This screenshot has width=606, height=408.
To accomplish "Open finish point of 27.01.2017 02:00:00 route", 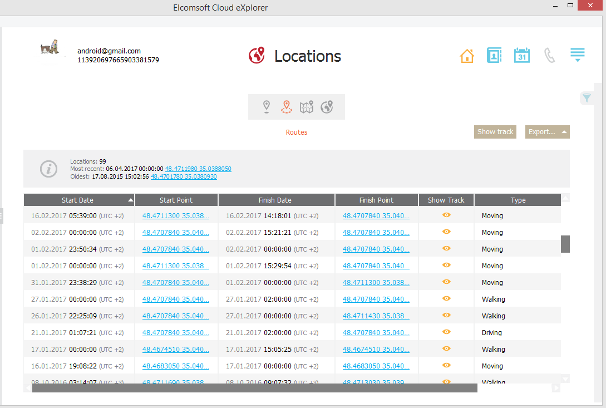I will point(376,299).
